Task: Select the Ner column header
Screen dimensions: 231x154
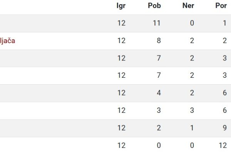Action: pos(188,6)
